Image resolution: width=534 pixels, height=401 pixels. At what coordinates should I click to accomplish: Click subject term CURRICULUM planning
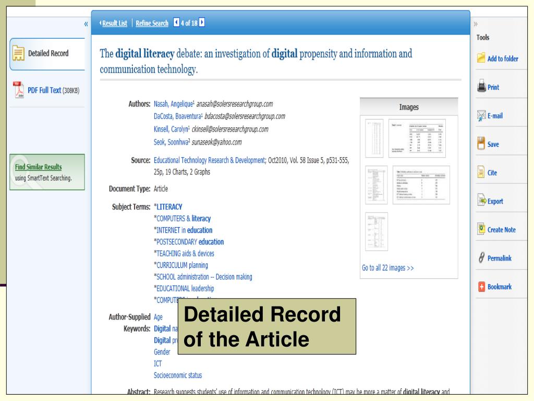tap(182, 265)
